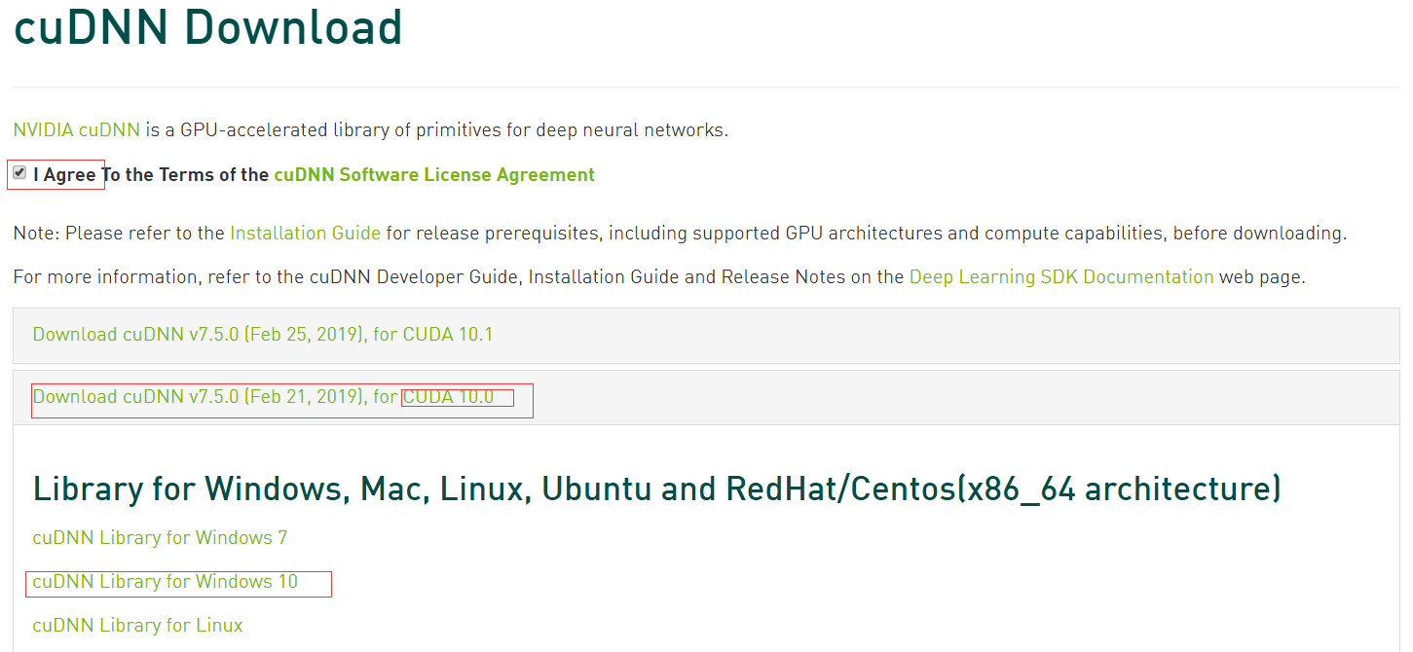Viewport: 1413px width, 652px height.
Task: Click the Library for Windows, Mac, Linux heading
Action: click(x=656, y=489)
